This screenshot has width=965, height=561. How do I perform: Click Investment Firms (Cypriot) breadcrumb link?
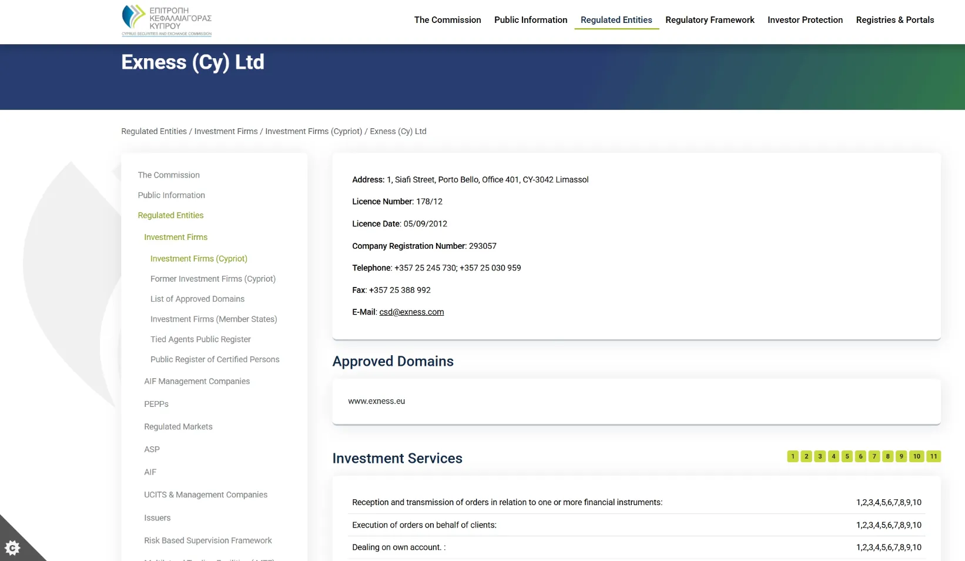coord(313,131)
